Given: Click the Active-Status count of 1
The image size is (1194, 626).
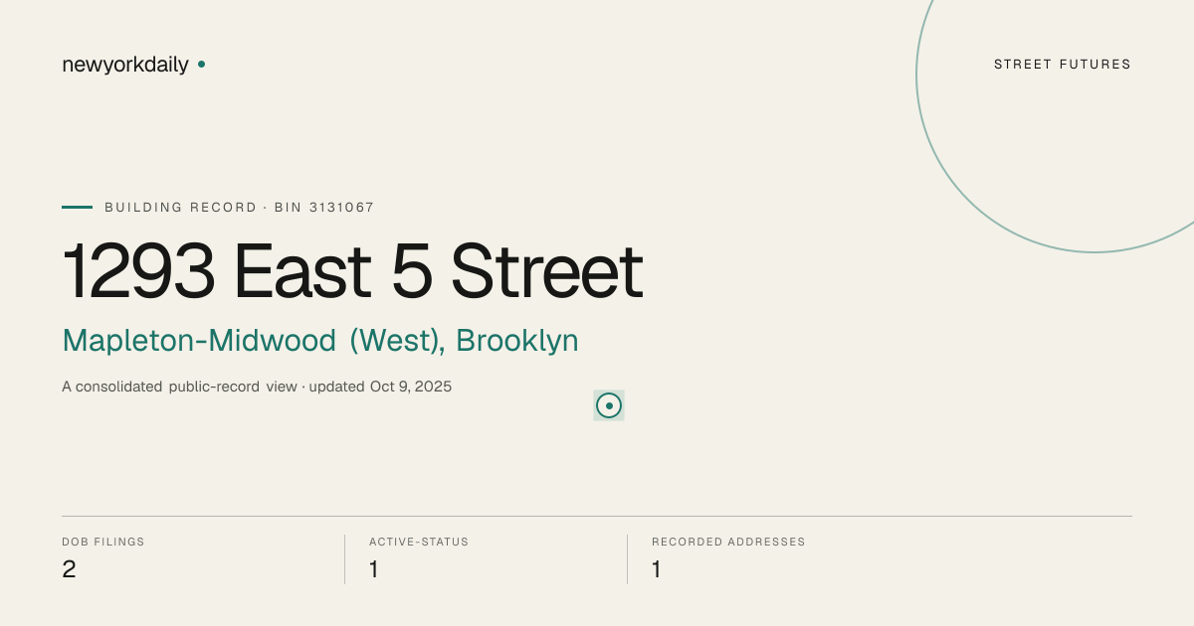Looking at the screenshot, I should (374, 569).
